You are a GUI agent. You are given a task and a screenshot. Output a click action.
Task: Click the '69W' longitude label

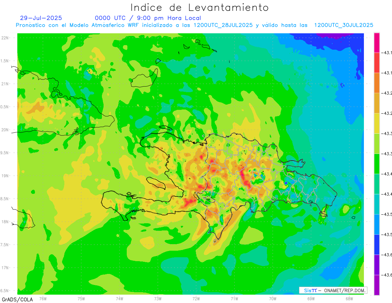[311, 298]
